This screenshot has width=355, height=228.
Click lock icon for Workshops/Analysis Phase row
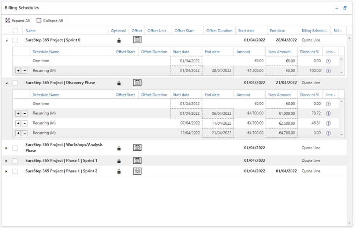point(119,148)
